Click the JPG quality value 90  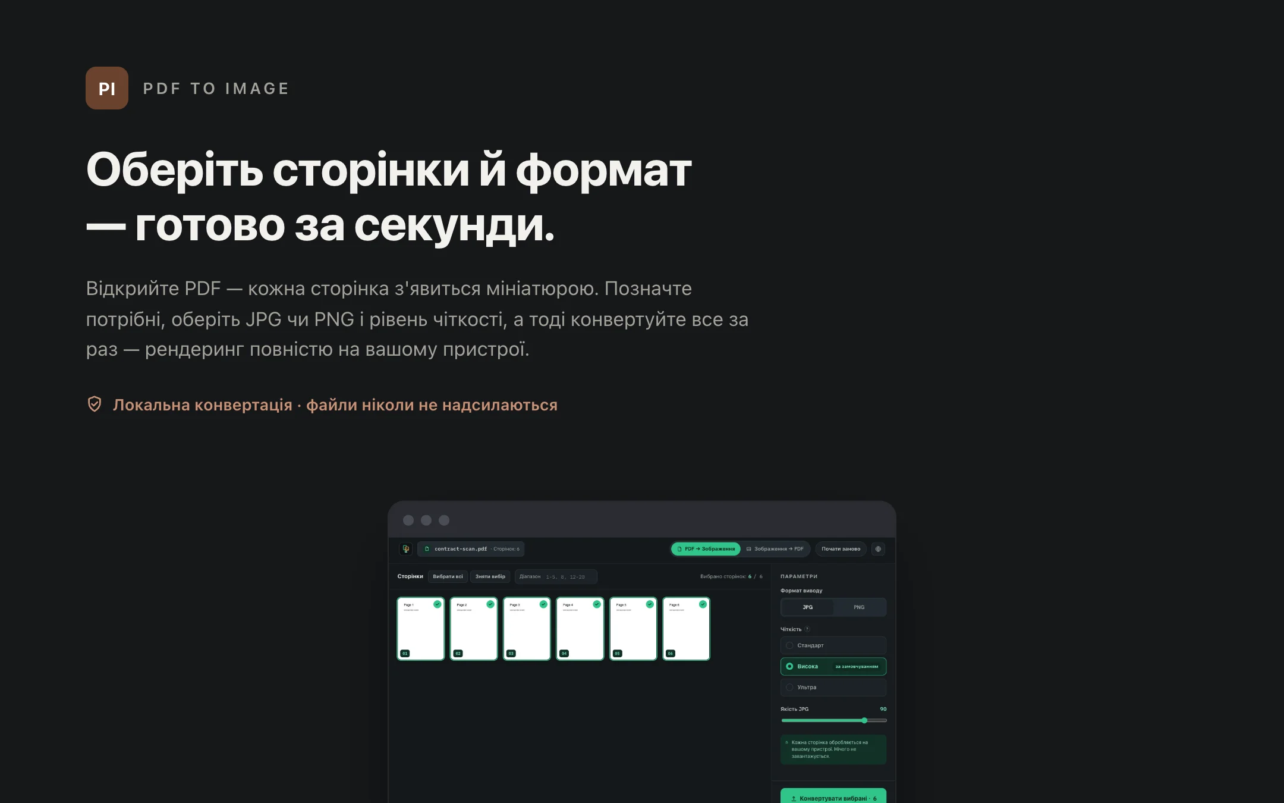point(883,709)
